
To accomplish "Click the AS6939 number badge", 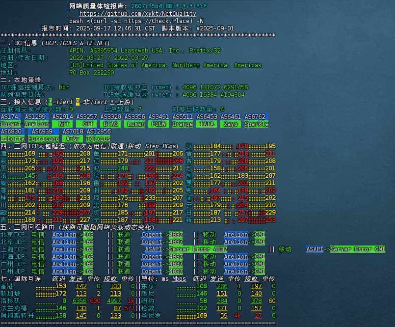I will point(41,132).
